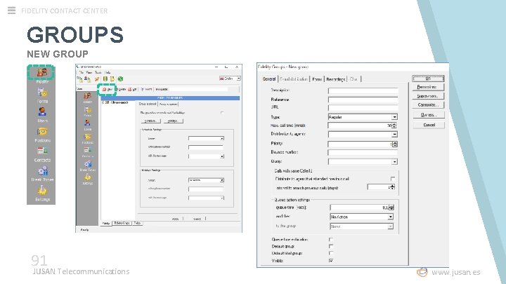The width and height of the screenshot is (506, 284).
Task: Select the Users icon in the enlarged sidebar
Action: (42, 111)
